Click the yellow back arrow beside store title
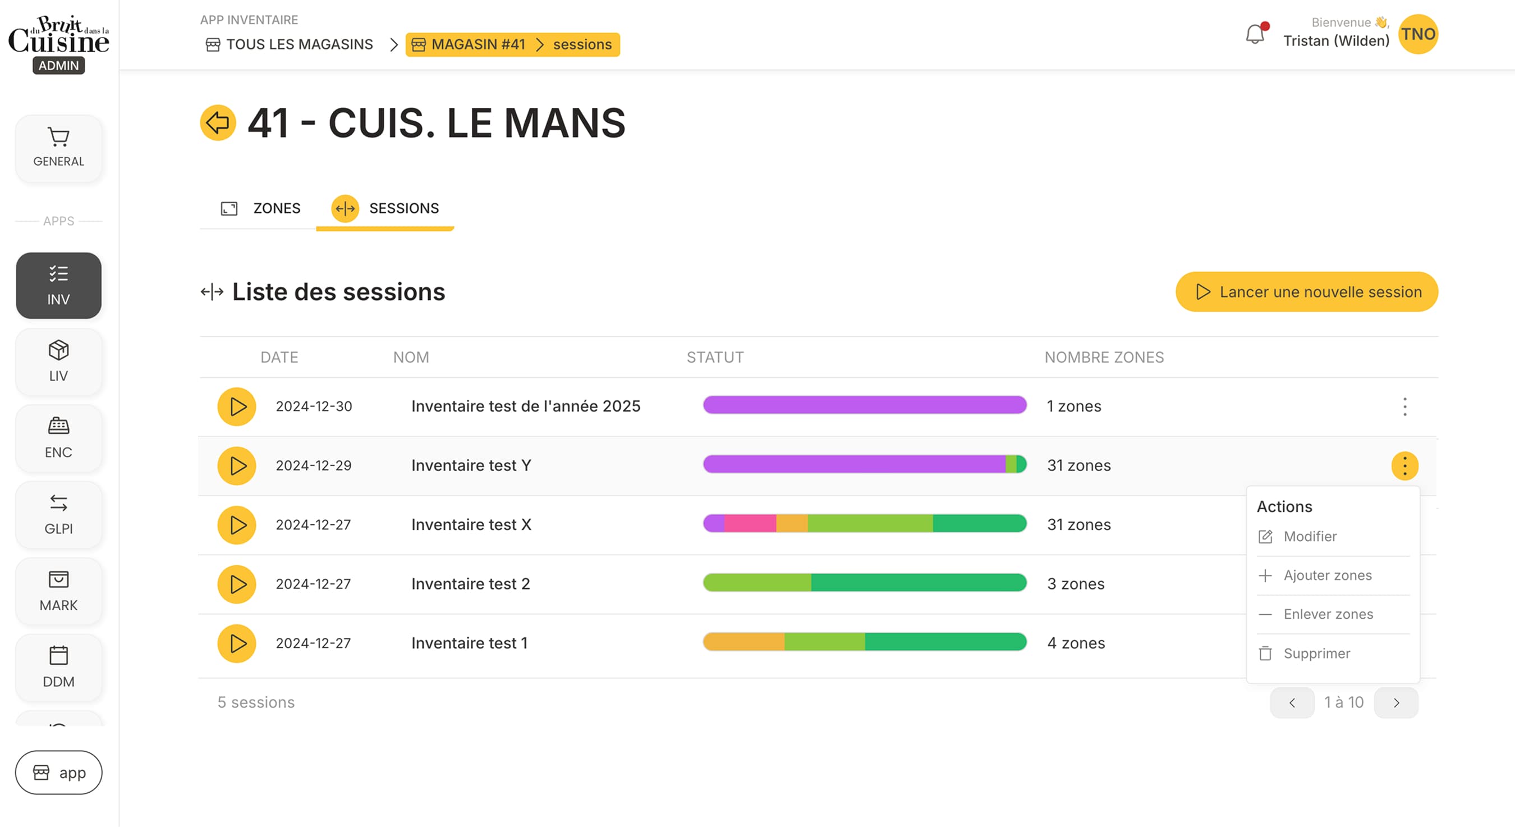The image size is (1515, 827). point(218,123)
